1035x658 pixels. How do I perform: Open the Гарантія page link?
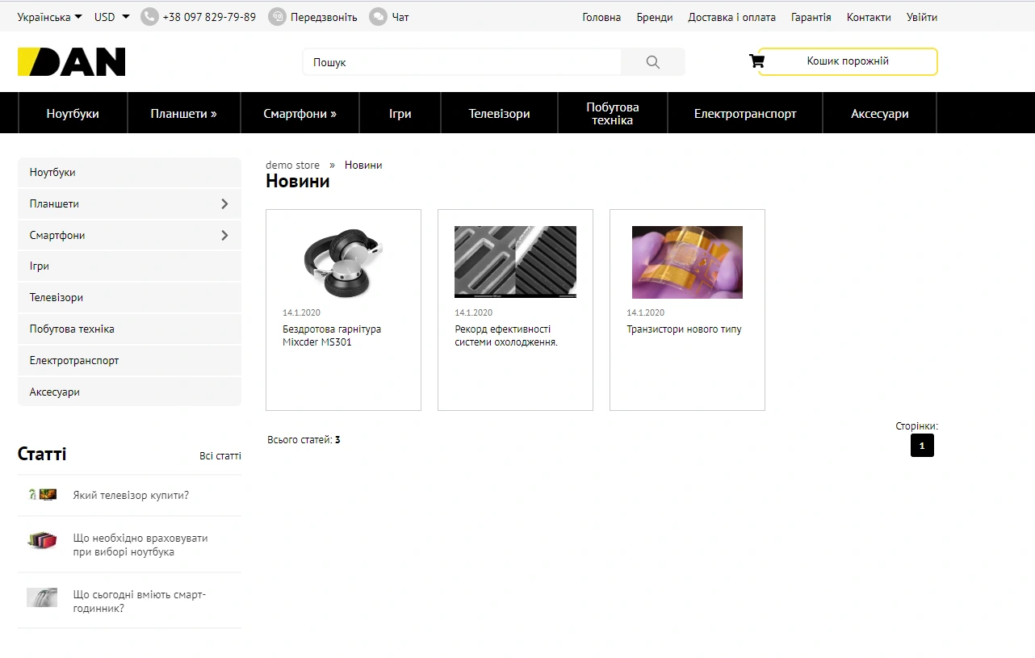pyautogui.click(x=811, y=17)
